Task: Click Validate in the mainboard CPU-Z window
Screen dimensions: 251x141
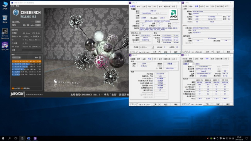Action: [x=218, y=52]
